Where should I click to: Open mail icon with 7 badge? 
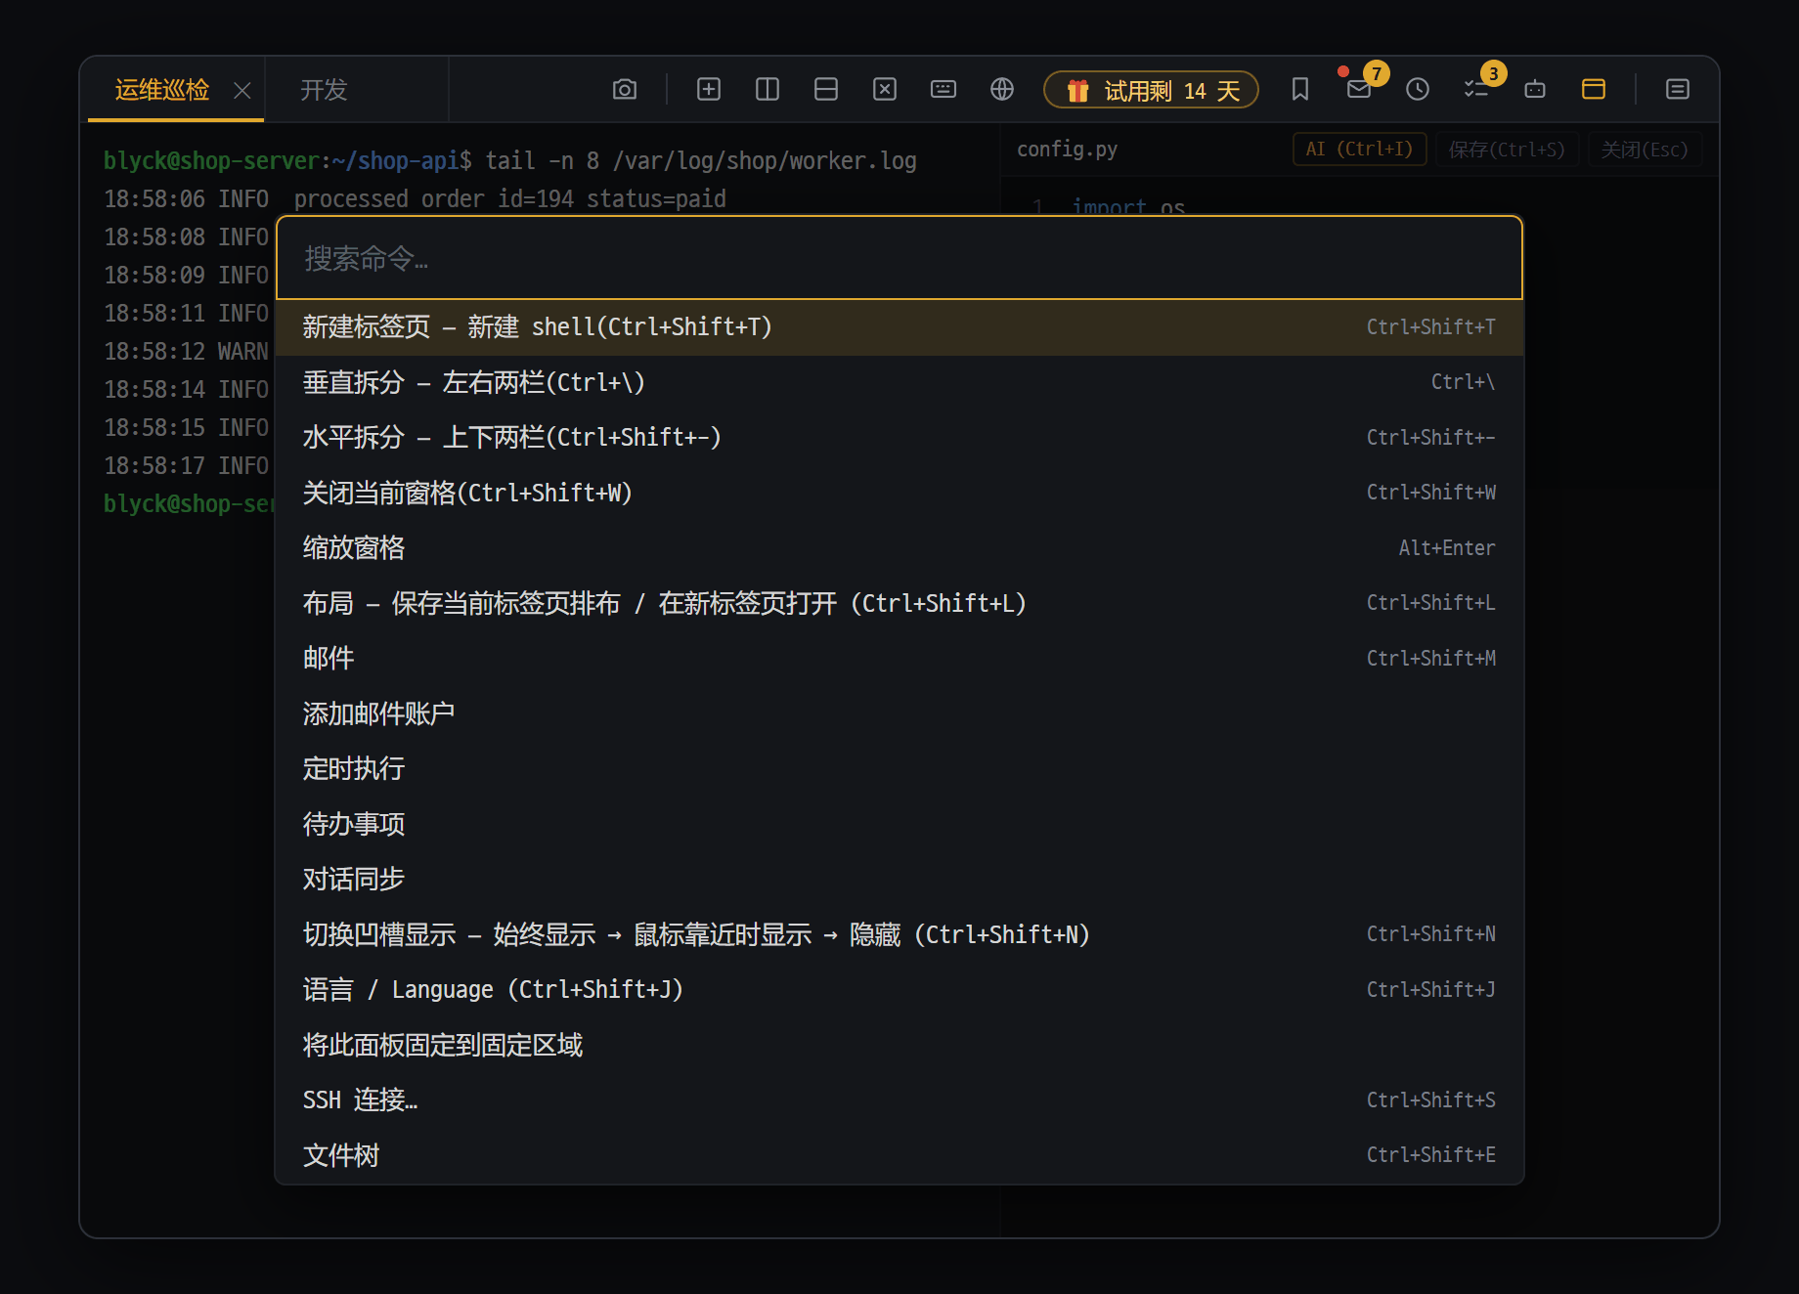point(1359,90)
